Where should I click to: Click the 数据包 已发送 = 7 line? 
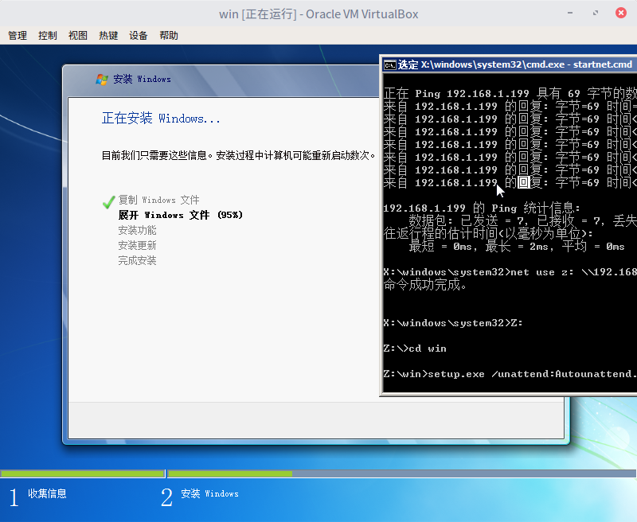[x=522, y=221]
